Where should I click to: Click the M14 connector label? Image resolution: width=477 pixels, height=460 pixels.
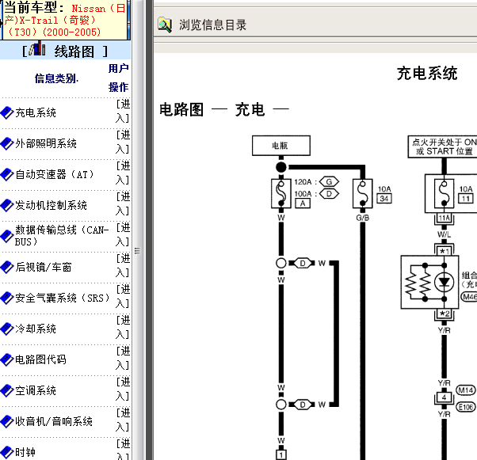pyautogui.click(x=466, y=390)
